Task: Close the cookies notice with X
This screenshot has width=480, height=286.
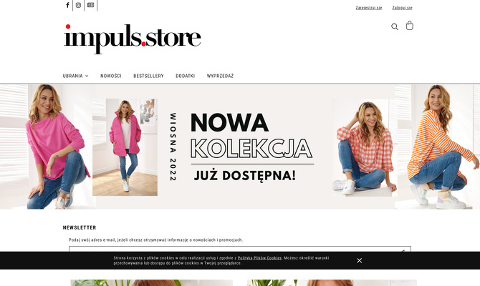Action: 360,261
